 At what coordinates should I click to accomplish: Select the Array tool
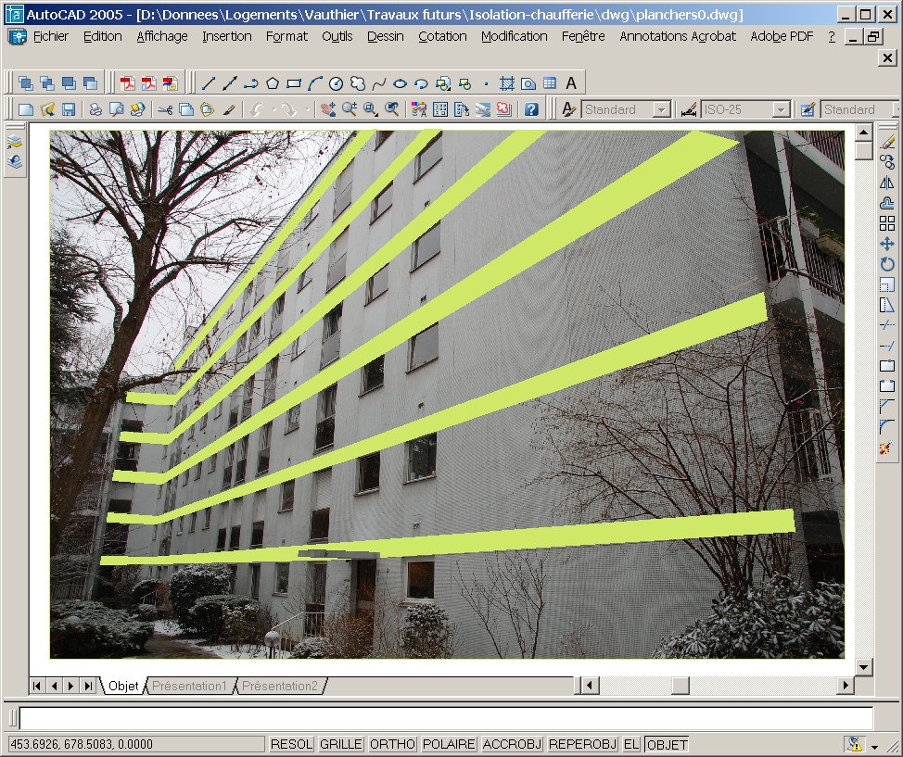pos(887,223)
